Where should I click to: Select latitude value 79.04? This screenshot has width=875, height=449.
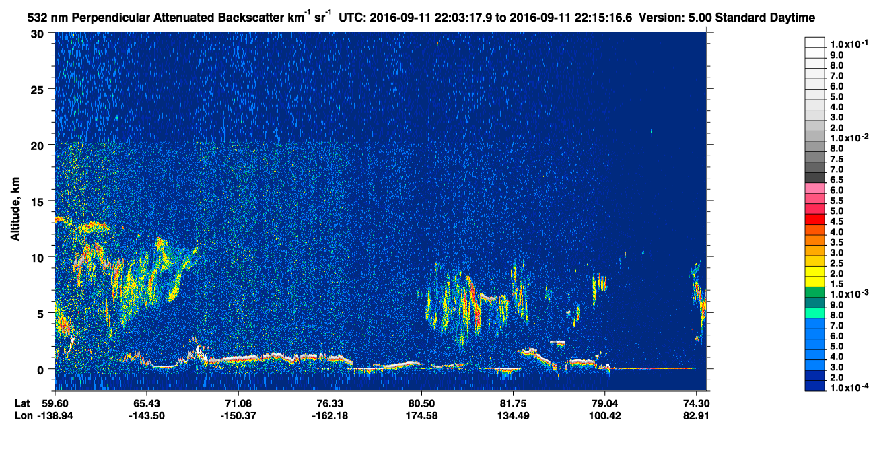click(604, 403)
